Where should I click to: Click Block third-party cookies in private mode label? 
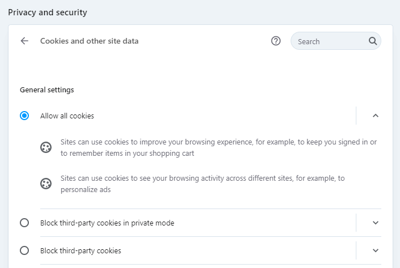coord(107,223)
